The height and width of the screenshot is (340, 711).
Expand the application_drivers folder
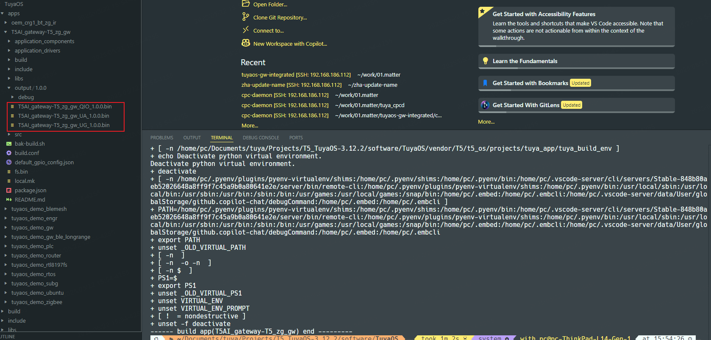coord(9,51)
